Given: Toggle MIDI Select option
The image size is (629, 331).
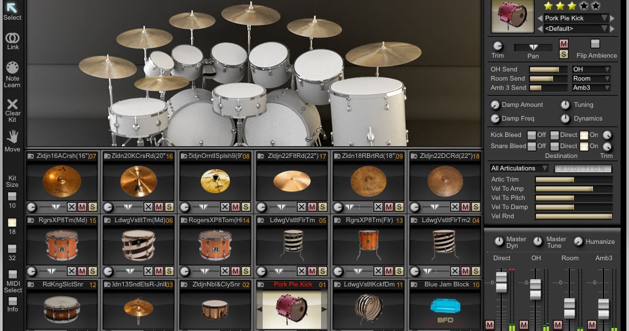Looking at the screenshot, I should pyautogui.click(x=13, y=275).
